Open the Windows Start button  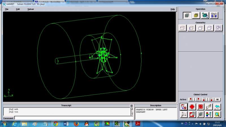tap(4, 124)
